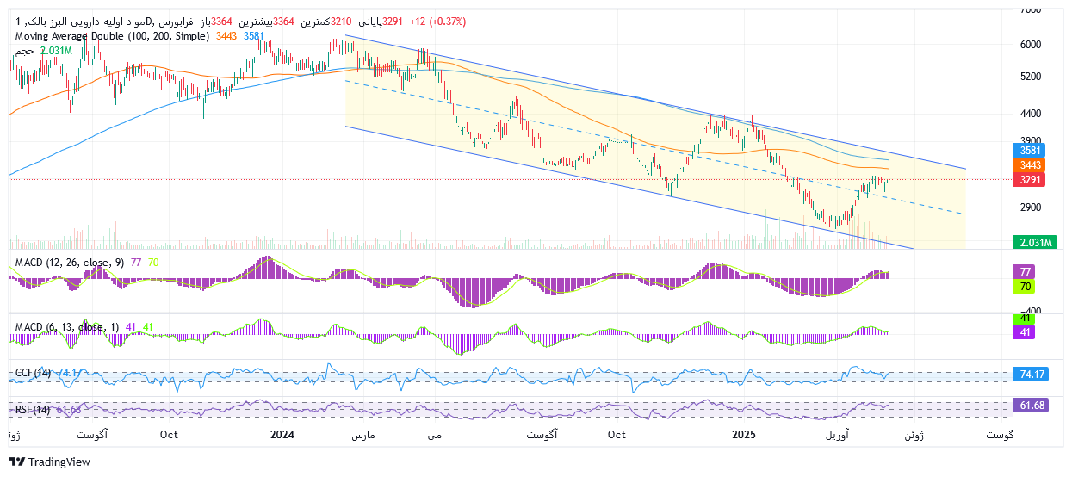
Task: Click the red 3291 closing price tag
Action: tap(1032, 180)
